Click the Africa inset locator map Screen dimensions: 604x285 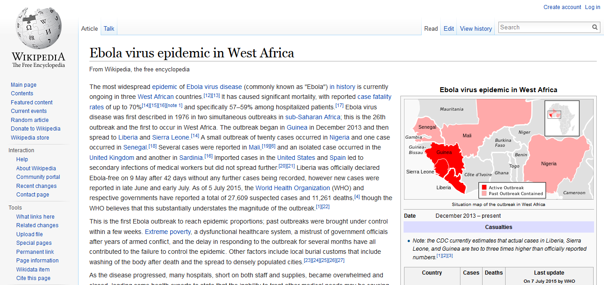pyautogui.click(x=562, y=118)
